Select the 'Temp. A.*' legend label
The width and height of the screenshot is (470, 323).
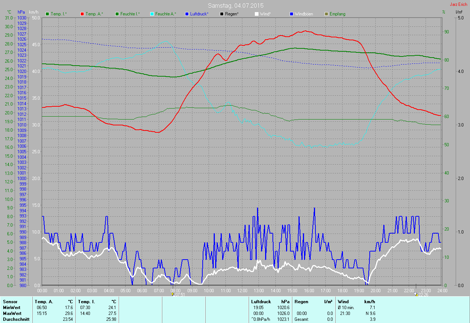pyautogui.click(x=94, y=14)
